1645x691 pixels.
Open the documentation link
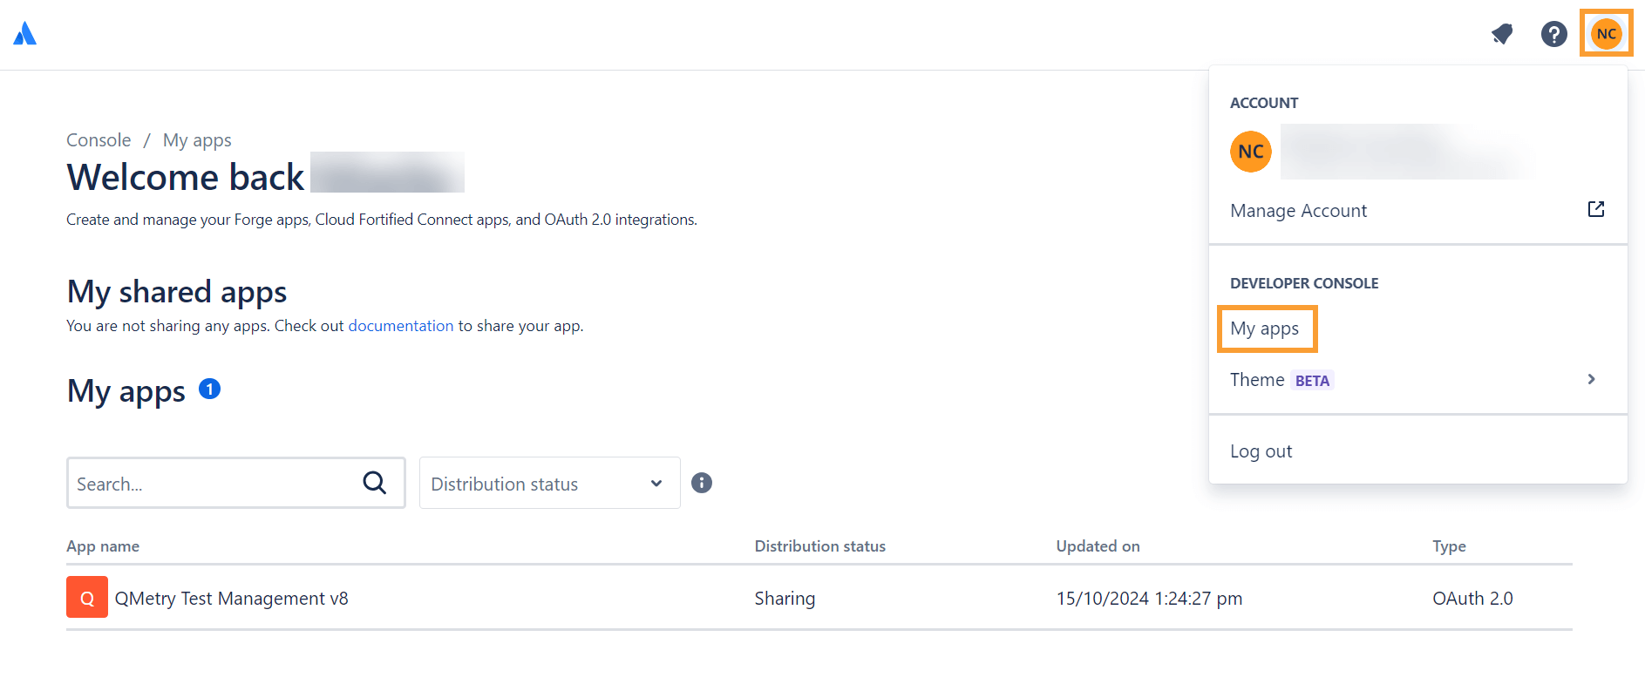point(400,325)
